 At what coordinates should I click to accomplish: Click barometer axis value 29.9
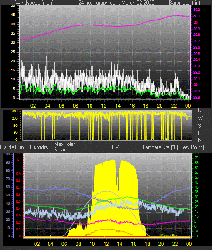pos(197,29)
